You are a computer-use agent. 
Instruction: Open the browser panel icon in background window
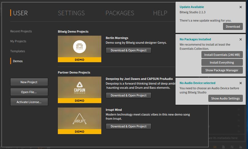pos(215,147)
